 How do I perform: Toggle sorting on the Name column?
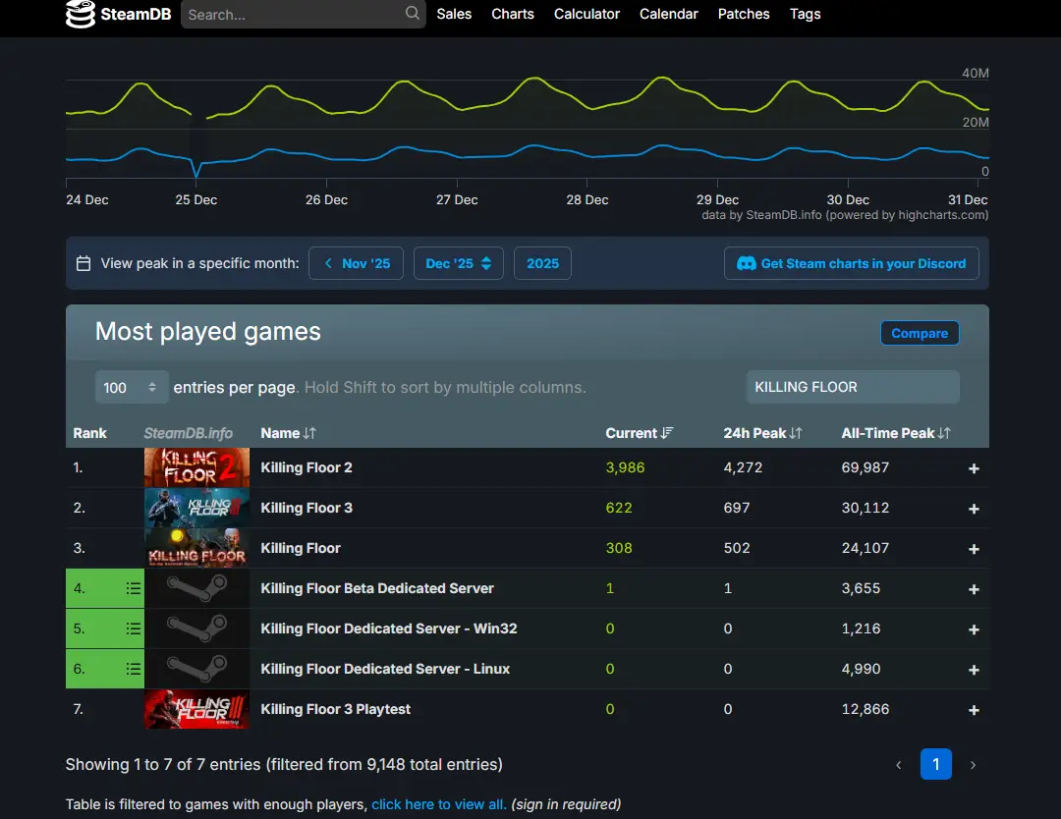(x=287, y=433)
